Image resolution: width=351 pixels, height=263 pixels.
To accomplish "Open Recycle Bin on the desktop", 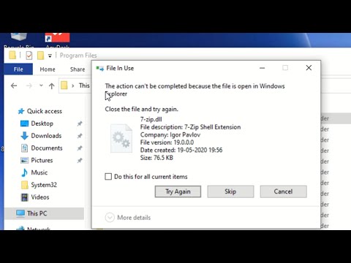I will click(x=19, y=40).
